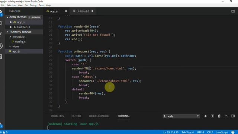Image resolution: width=238 pixels, height=134 pixels.
Task: Open the DEBUG CONSOLE panel tab
Action: pos(99,116)
